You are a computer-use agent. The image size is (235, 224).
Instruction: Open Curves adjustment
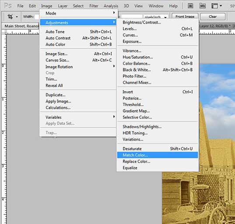158,35
